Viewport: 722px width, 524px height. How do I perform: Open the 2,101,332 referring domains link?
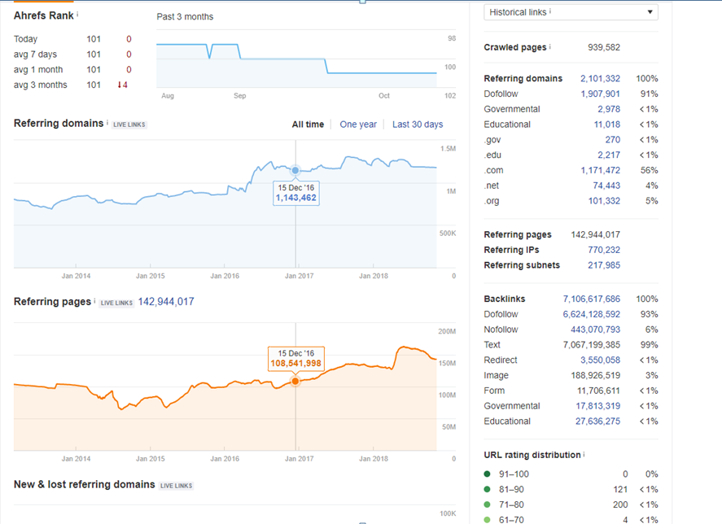tap(600, 79)
